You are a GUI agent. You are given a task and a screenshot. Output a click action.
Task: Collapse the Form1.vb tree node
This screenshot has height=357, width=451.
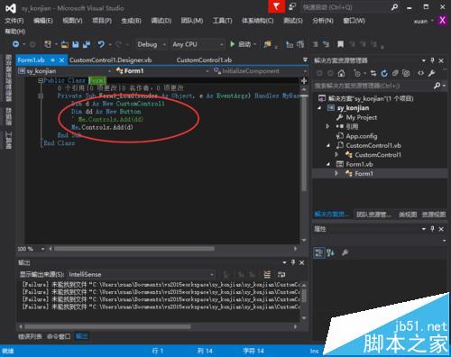(328, 164)
